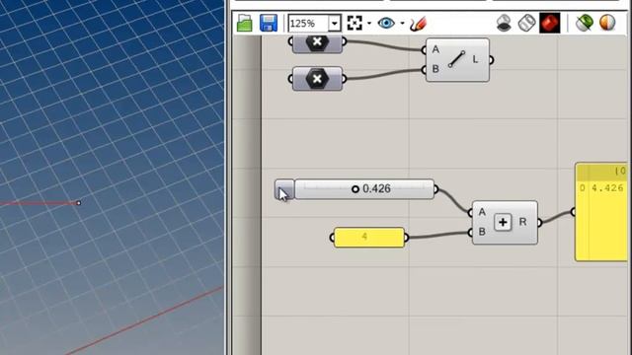Viewport: 632px width, 355px height.
Task: Click the 125% zoom level field
Action: [x=309, y=24]
